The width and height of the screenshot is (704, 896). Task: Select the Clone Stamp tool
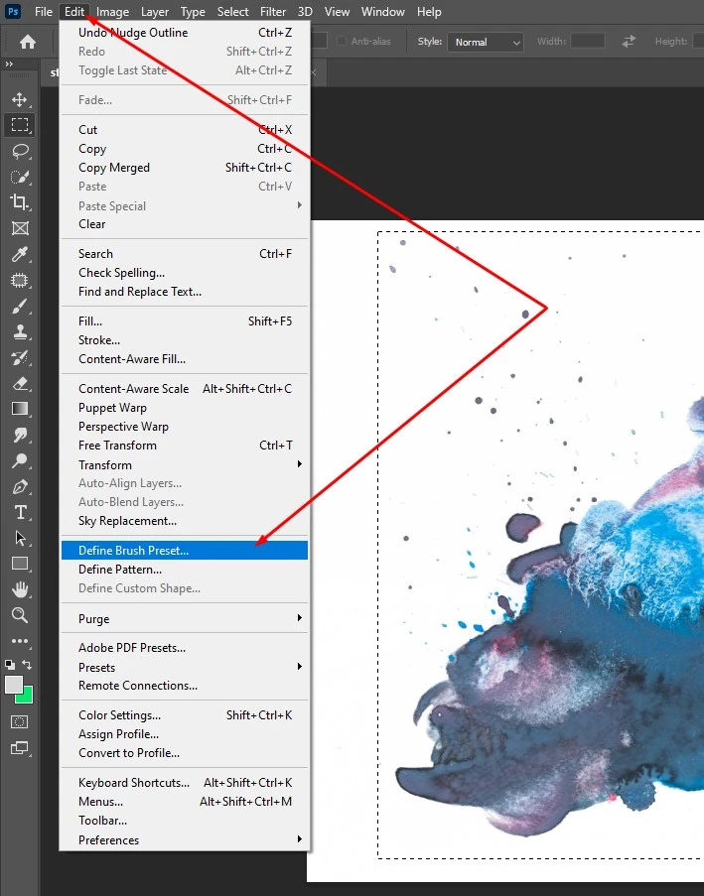pyautogui.click(x=20, y=332)
